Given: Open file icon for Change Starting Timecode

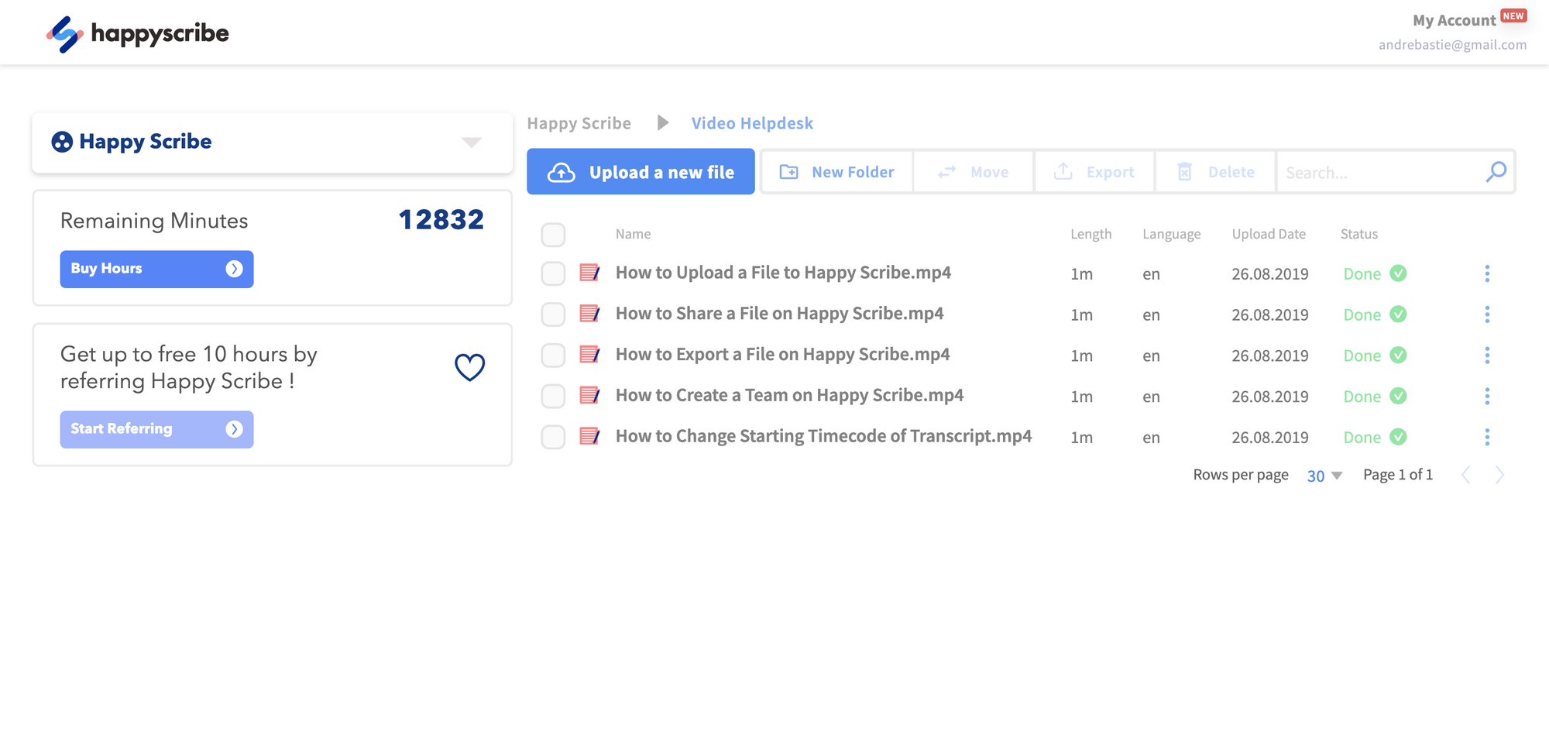Looking at the screenshot, I should [x=589, y=436].
